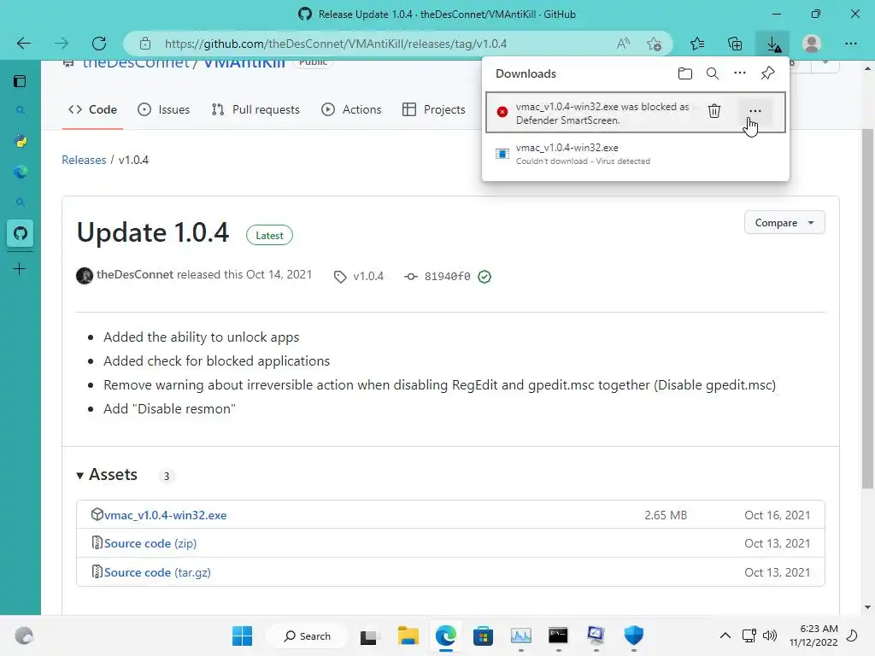
Task: Open Windows Start menu
Action: pyautogui.click(x=242, y=635)
